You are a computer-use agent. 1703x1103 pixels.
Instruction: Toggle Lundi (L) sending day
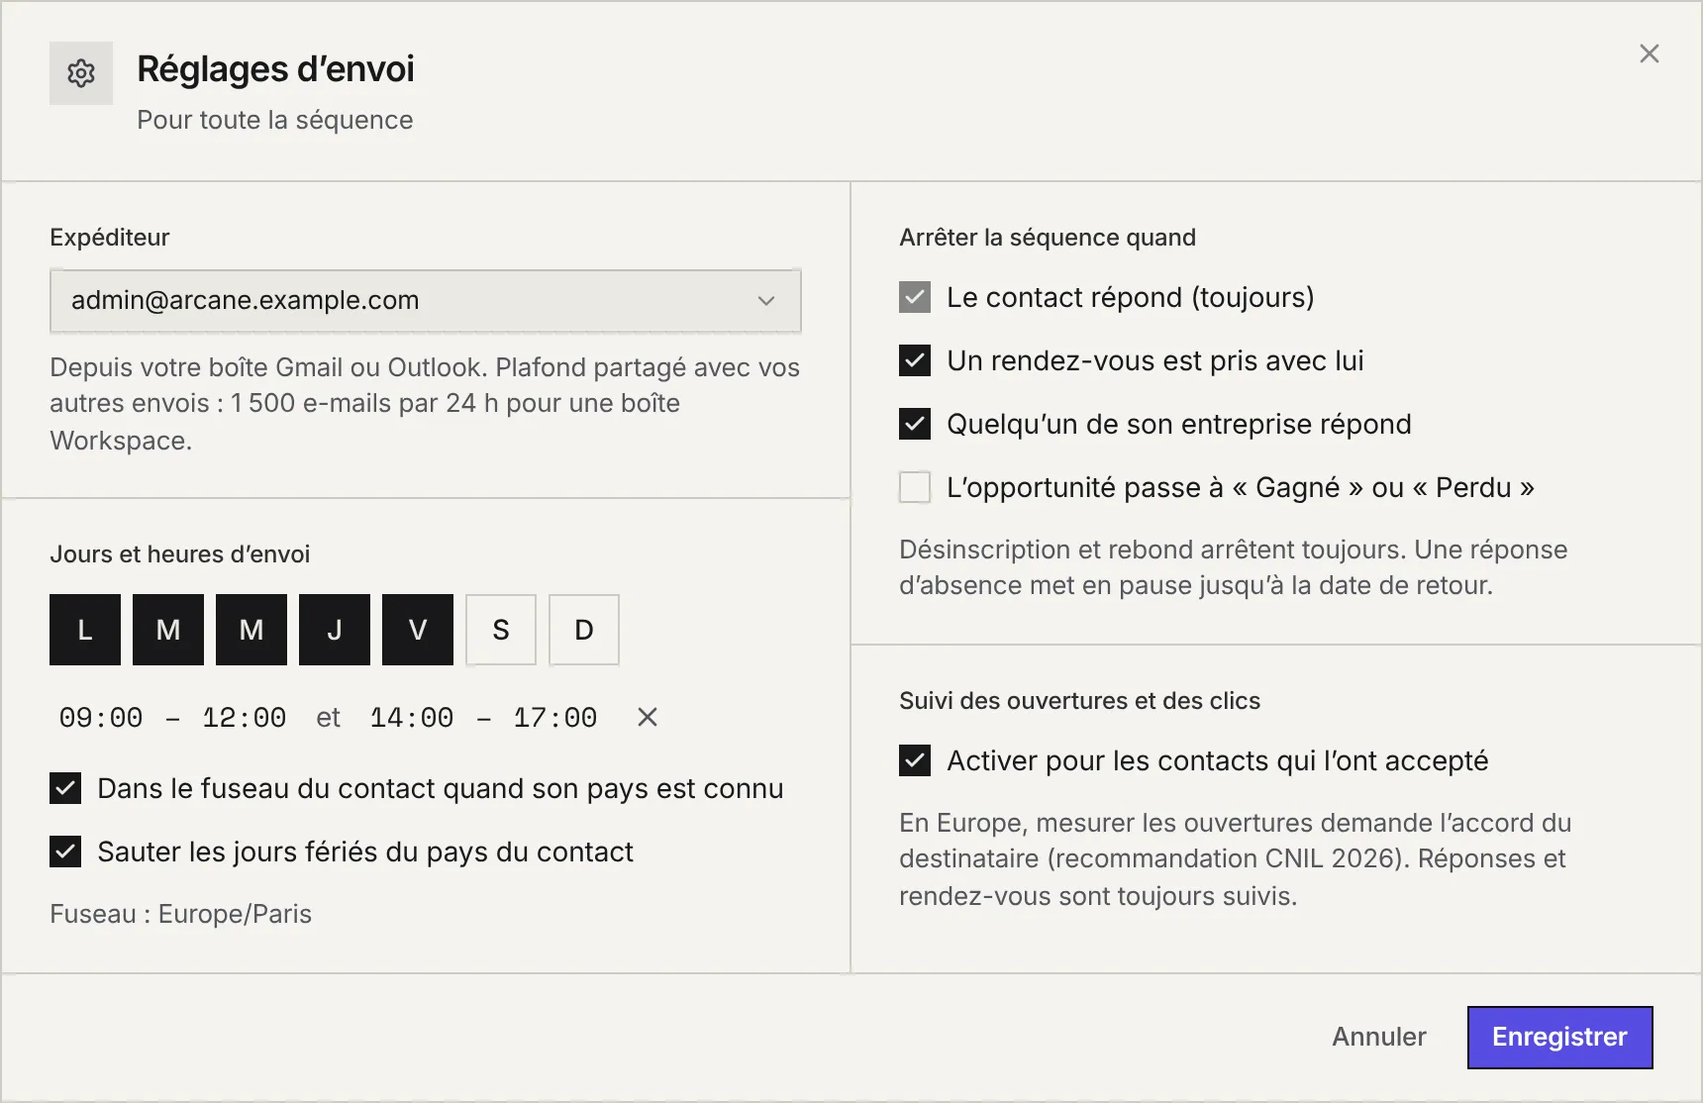85,630
